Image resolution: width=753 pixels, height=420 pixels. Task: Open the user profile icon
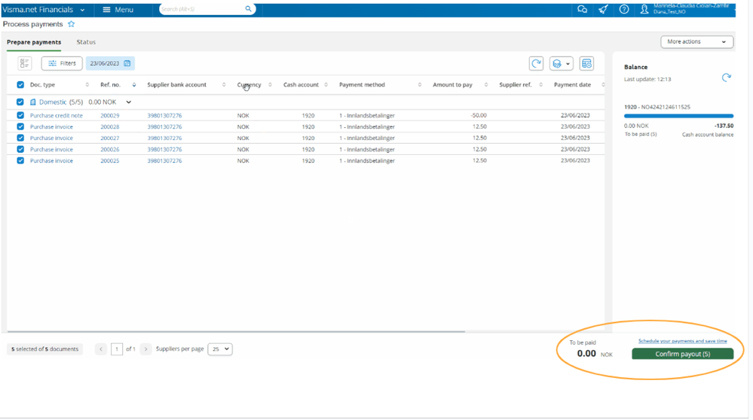[644, 10]
